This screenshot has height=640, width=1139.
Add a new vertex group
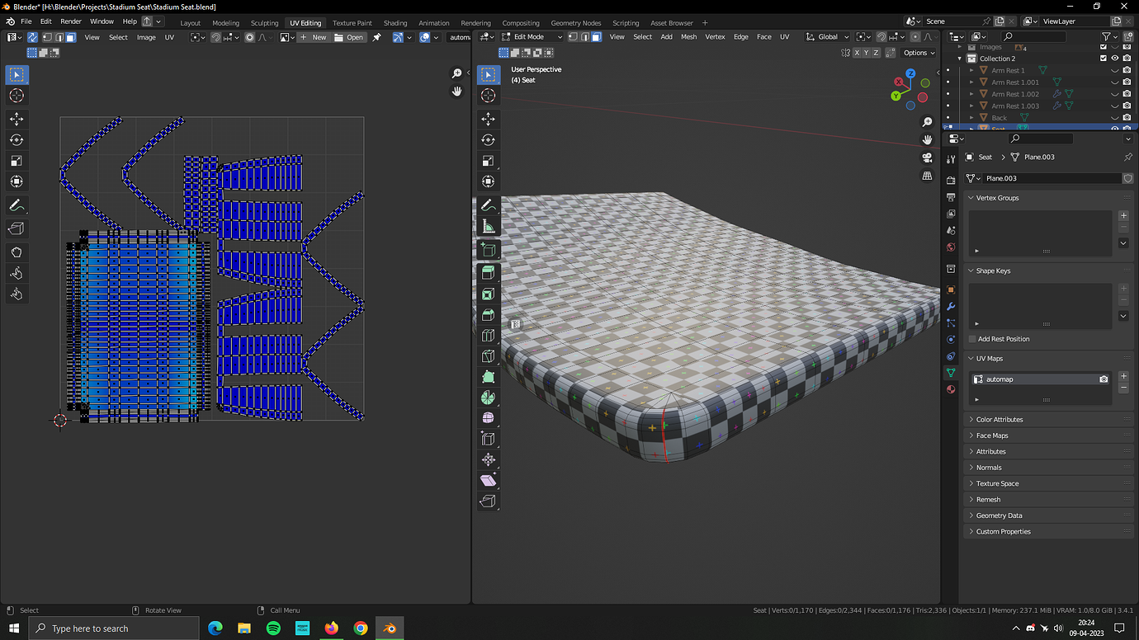tap(1123, 215)
